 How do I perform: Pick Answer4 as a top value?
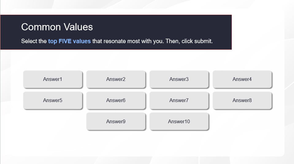[242, 79]
